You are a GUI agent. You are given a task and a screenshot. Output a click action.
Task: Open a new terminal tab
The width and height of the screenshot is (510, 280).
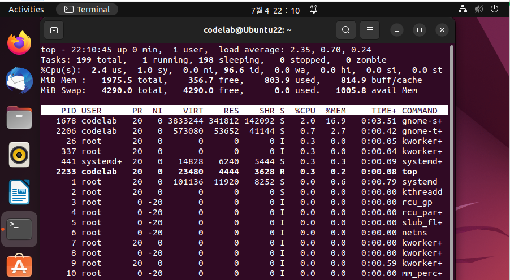[x=54, y=30]
